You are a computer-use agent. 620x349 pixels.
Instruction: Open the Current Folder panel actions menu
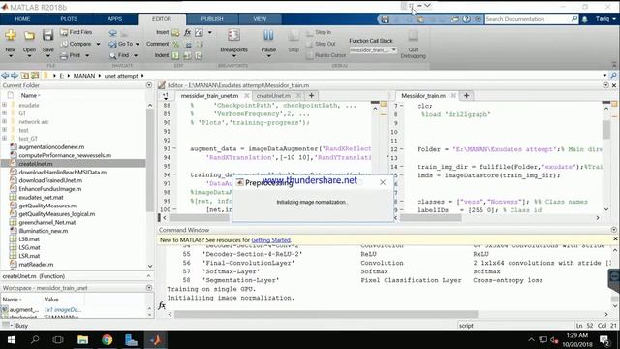pyautogui.click(x=149, y=85)
